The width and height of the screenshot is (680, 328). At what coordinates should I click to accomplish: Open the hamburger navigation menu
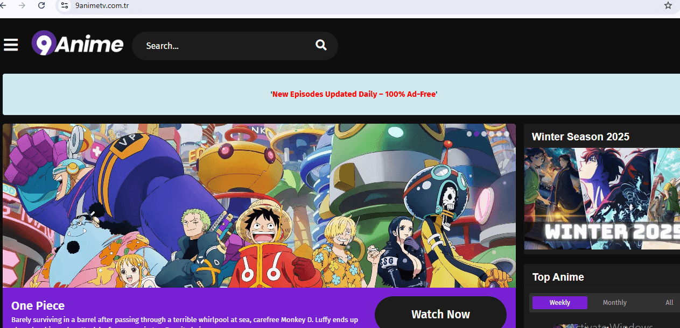11,45
